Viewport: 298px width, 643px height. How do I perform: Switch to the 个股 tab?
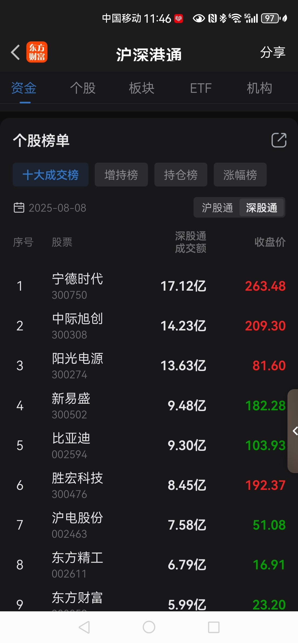(83, 88)
